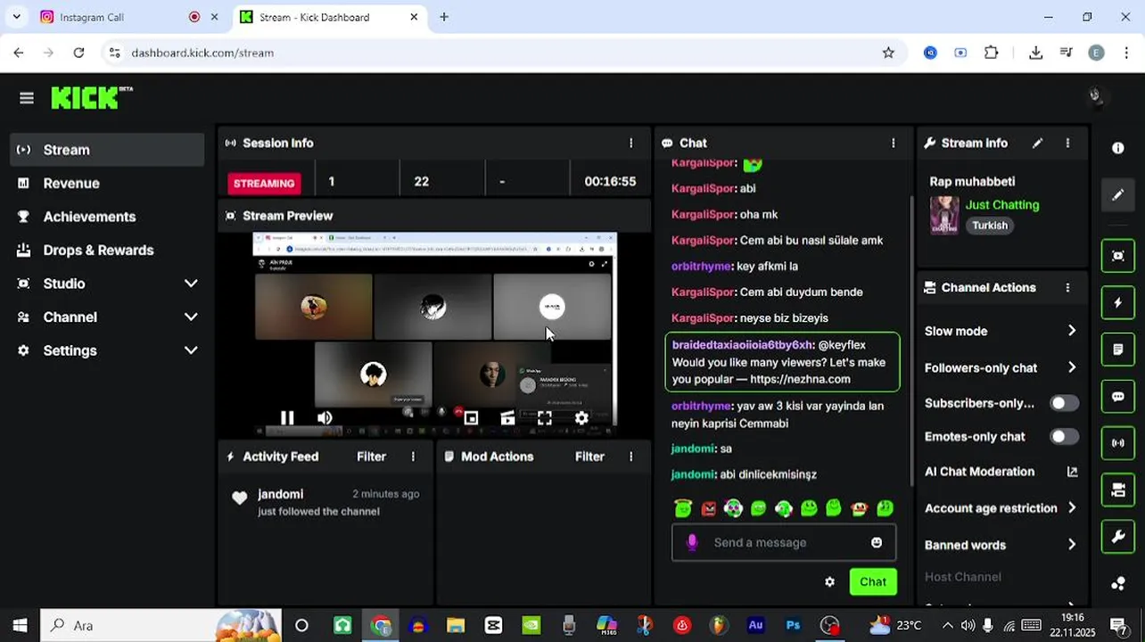Expand the Settings menu in sidebar

pyautogui.click(x=191, y=350)
